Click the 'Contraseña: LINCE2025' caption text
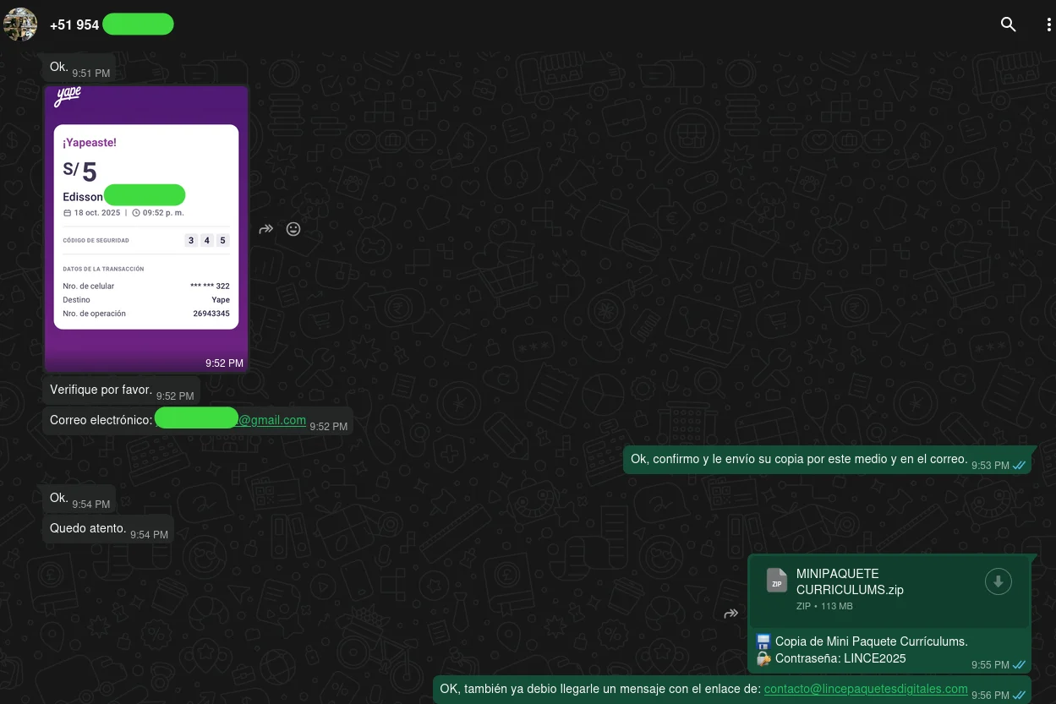This screenshot has width=1056, height=704. (x=840, y=658)
